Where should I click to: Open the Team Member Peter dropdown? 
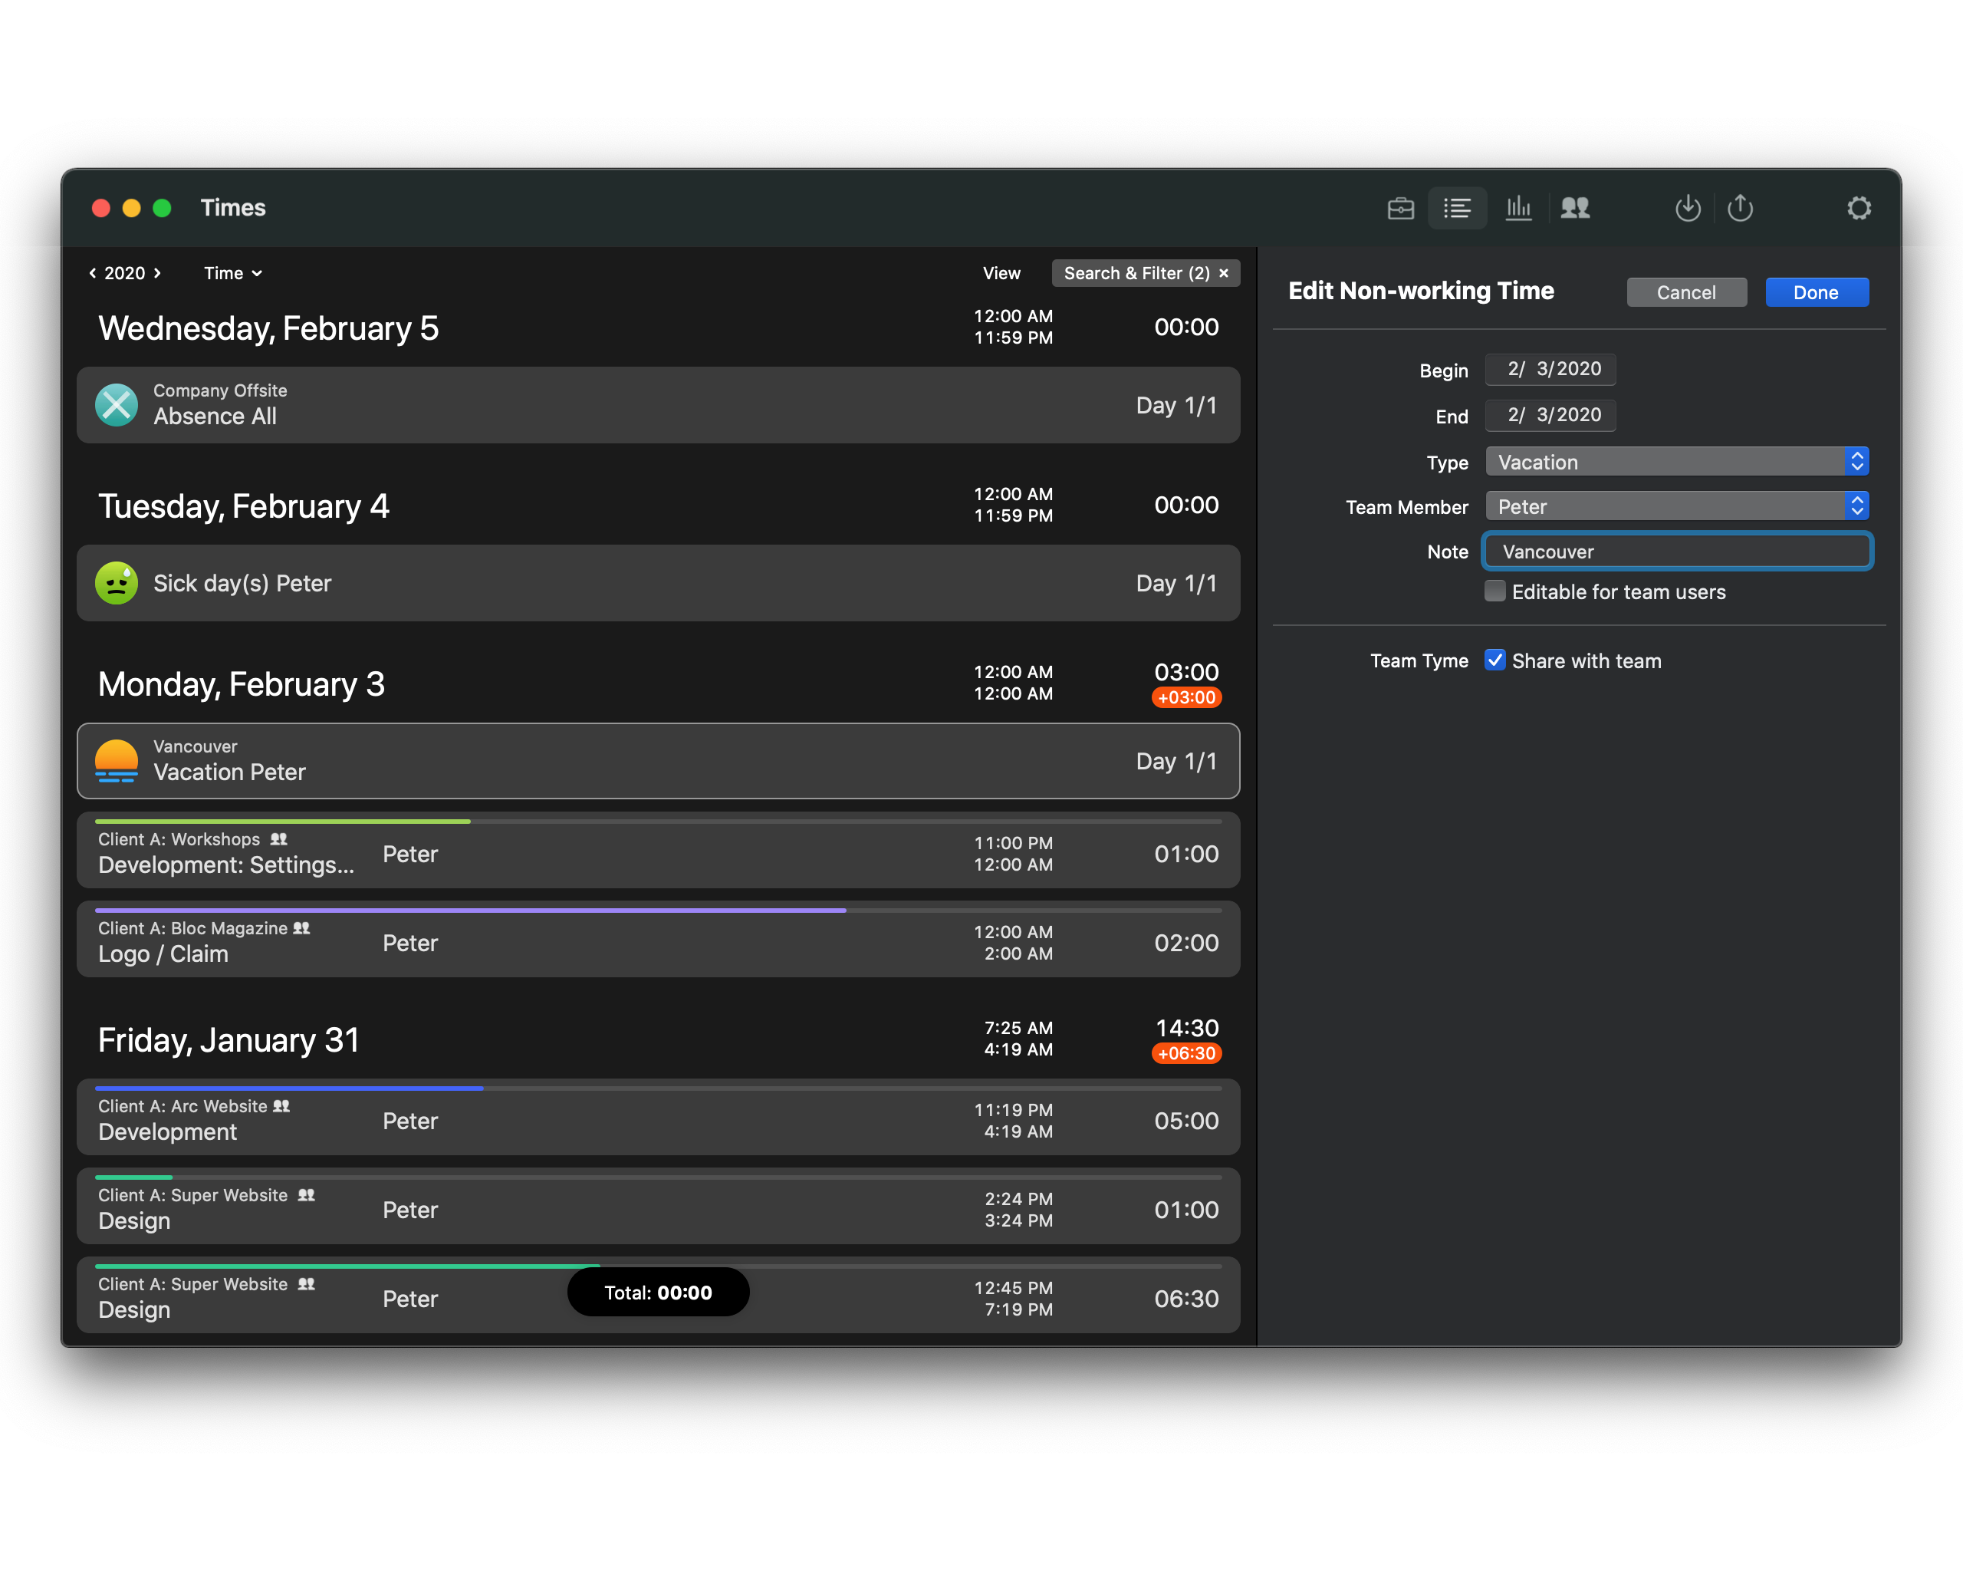pos(1676,506)
